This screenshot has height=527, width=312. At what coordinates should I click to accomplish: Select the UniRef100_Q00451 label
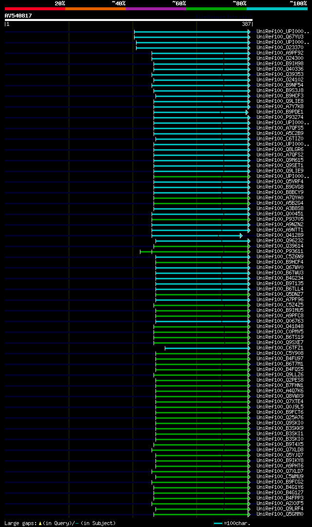pyautogui.click(x=280, y=214)
